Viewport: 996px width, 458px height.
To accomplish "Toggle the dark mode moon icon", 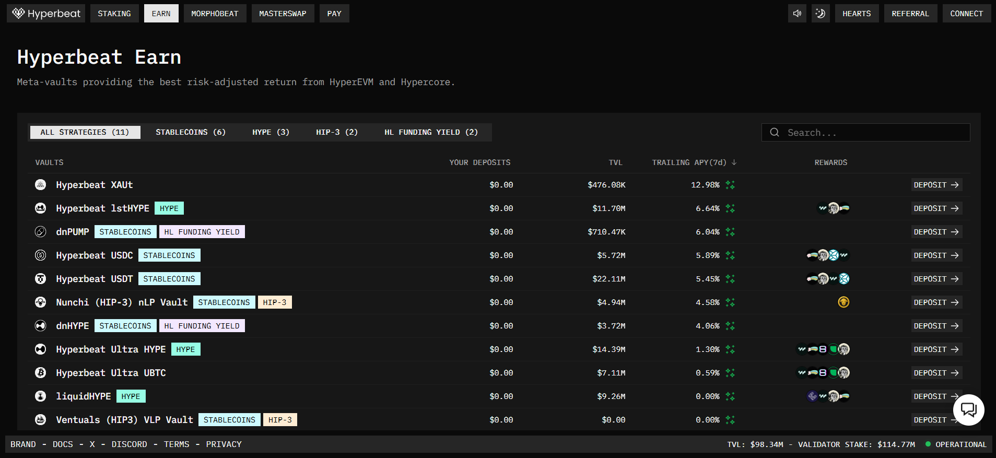I will 821,14.
